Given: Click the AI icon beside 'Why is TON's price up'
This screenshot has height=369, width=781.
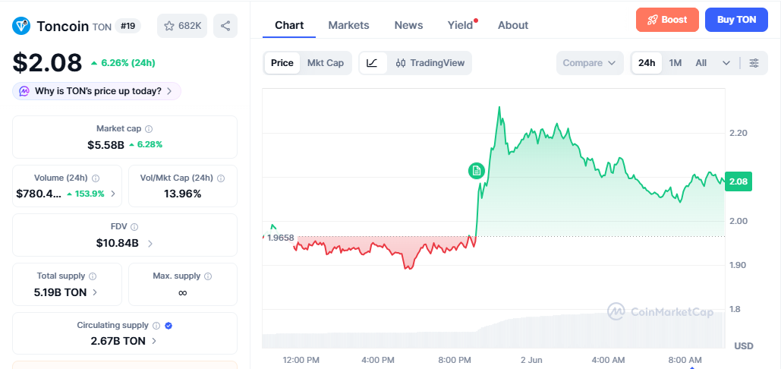Looking at the screenshot, I should click(24, 91).
